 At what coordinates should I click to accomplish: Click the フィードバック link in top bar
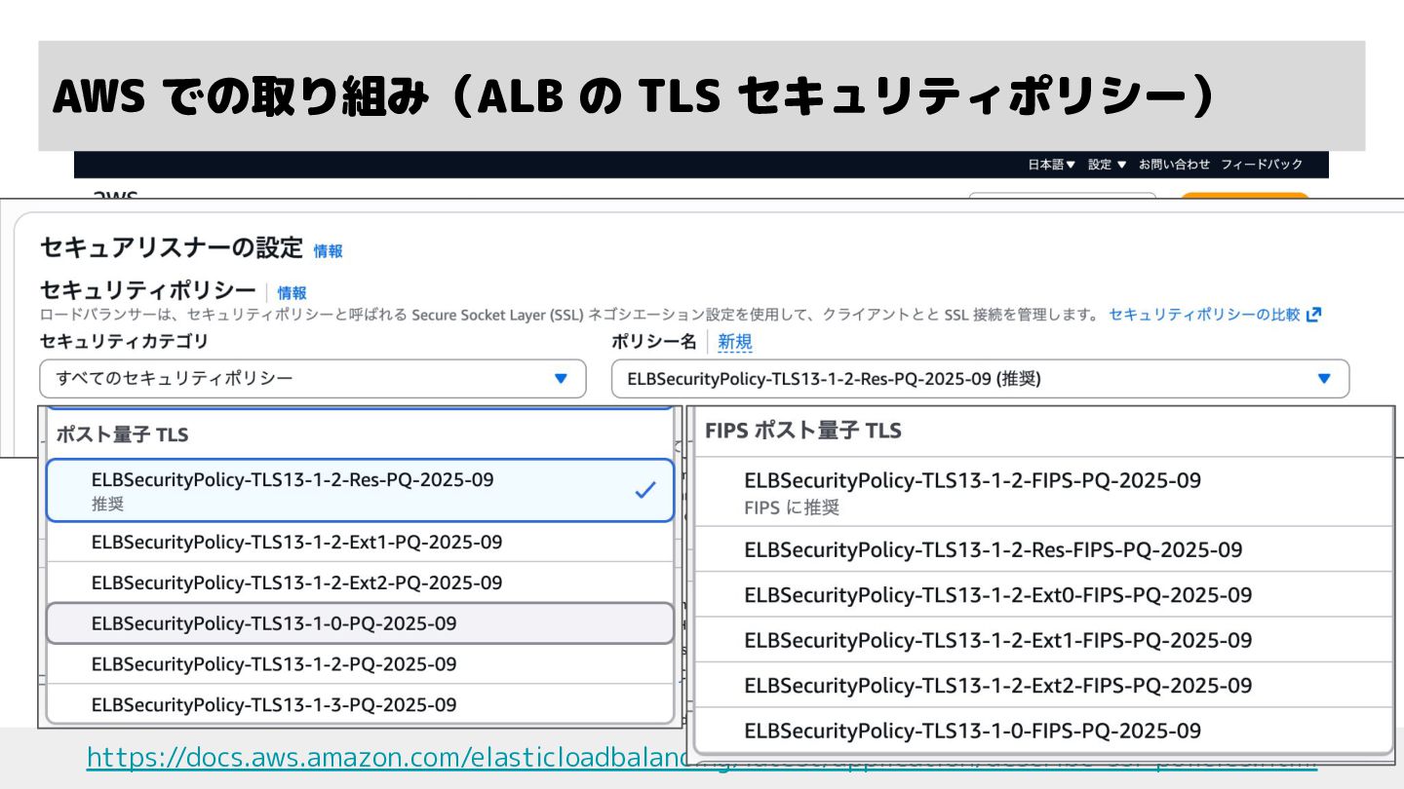tap(1262, 165)
